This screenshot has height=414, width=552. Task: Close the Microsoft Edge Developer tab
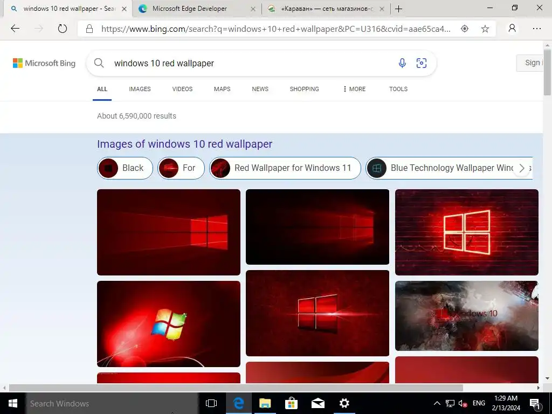(253, 9)
